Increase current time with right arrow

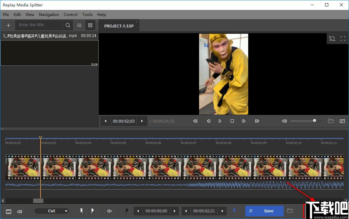point(142,121)
